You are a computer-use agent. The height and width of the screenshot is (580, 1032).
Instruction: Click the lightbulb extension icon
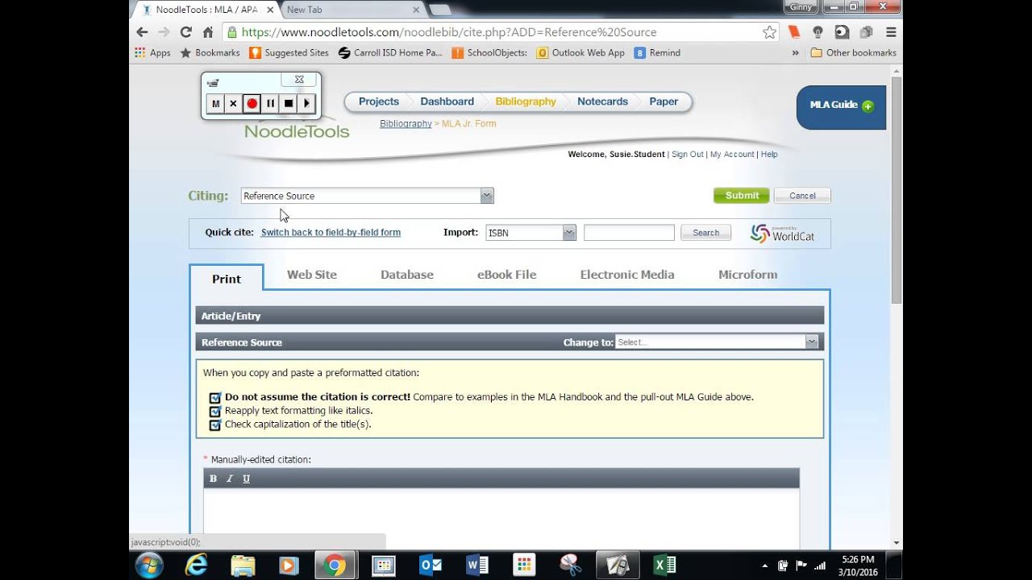[x=818, y=32]
